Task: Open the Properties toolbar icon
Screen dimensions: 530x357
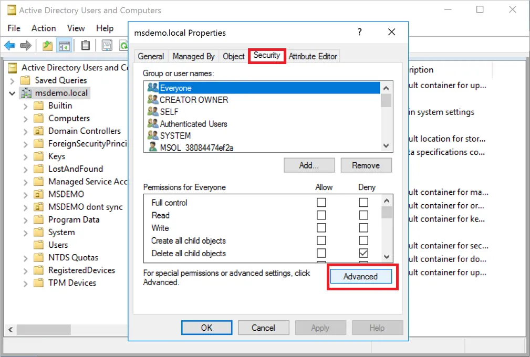Action: pos(107,45)
